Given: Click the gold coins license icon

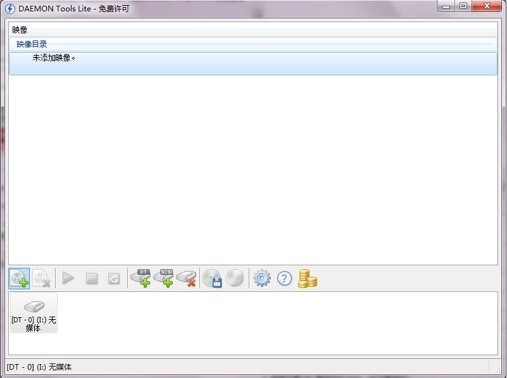Looking at the screenshot, I should click(307, 279).
